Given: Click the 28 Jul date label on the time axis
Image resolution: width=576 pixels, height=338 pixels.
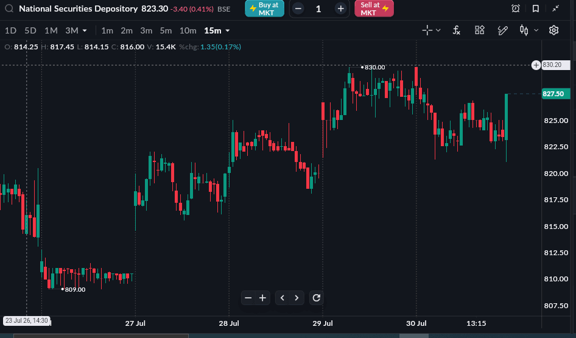Looking at the screenshot, I should [229, 323].
